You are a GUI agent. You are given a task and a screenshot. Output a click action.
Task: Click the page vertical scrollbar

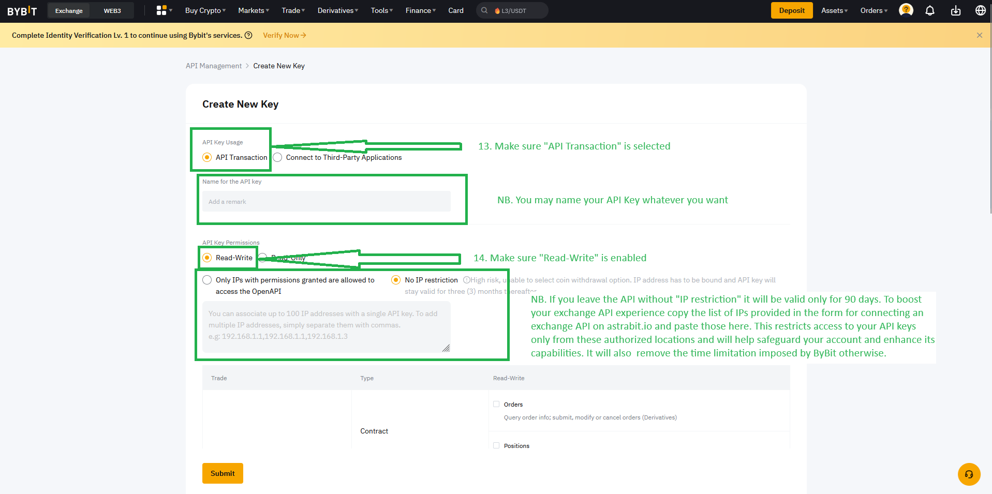coord(990,109)
